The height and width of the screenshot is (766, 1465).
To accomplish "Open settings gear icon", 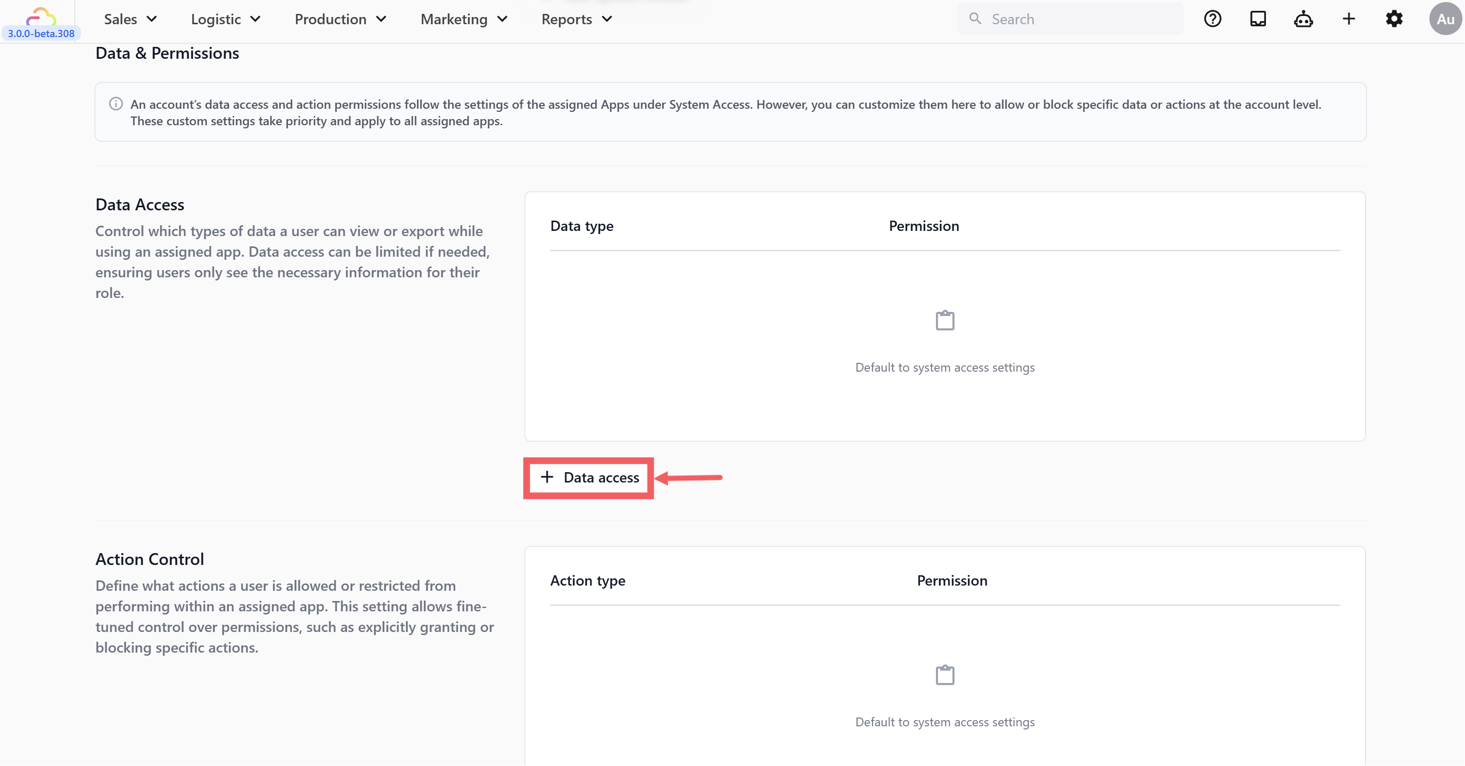I will pyautogui.click(x=1394, y=19).
